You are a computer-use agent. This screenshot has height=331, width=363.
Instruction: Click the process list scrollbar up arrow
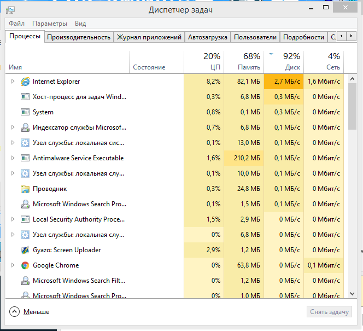(353, 79)
